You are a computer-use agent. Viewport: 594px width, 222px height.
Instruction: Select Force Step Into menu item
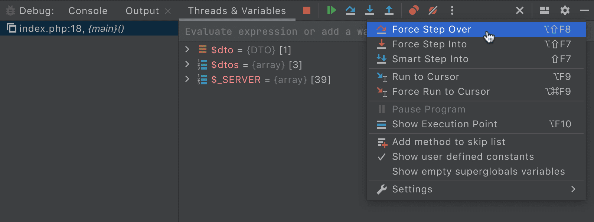pos(429,44)
